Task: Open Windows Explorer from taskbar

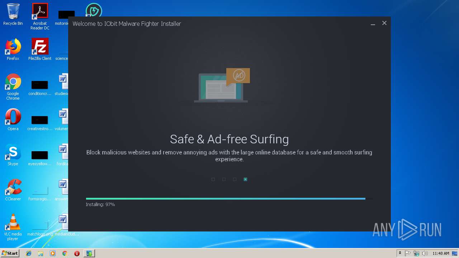Action: (x=41, y=253)
